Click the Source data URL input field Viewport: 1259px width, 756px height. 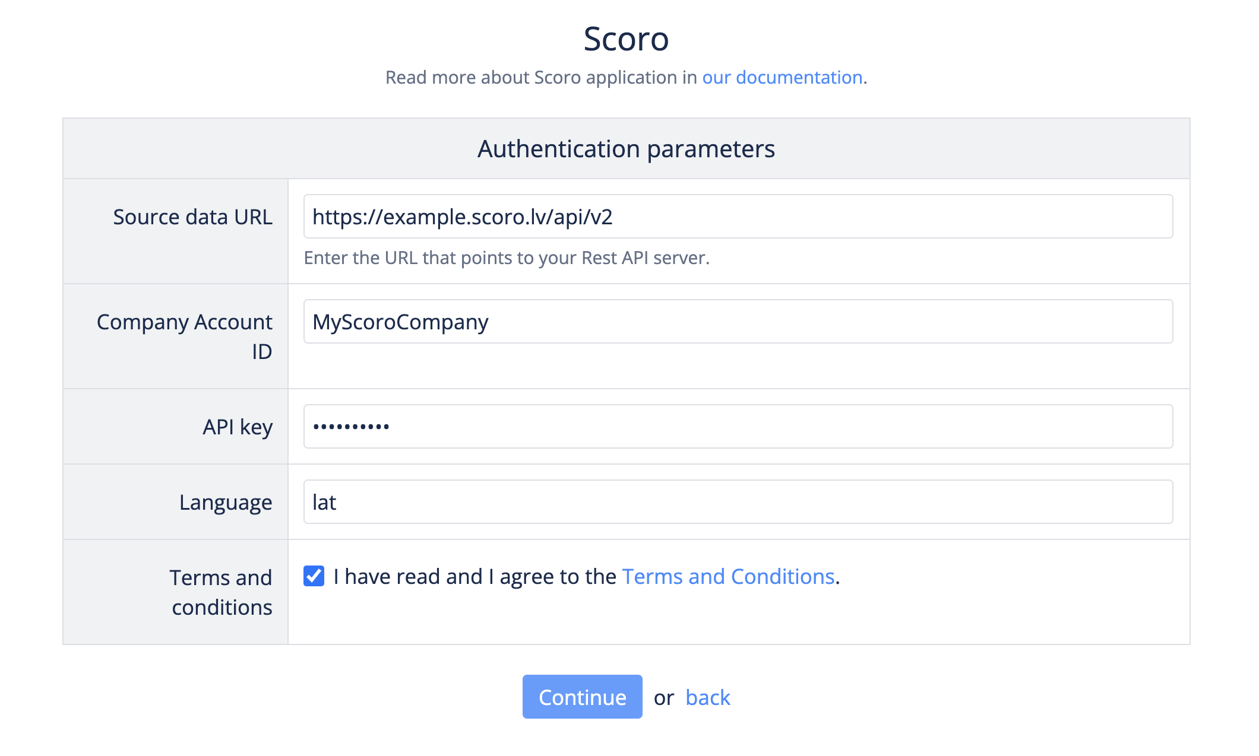click(x=738, y=217)
